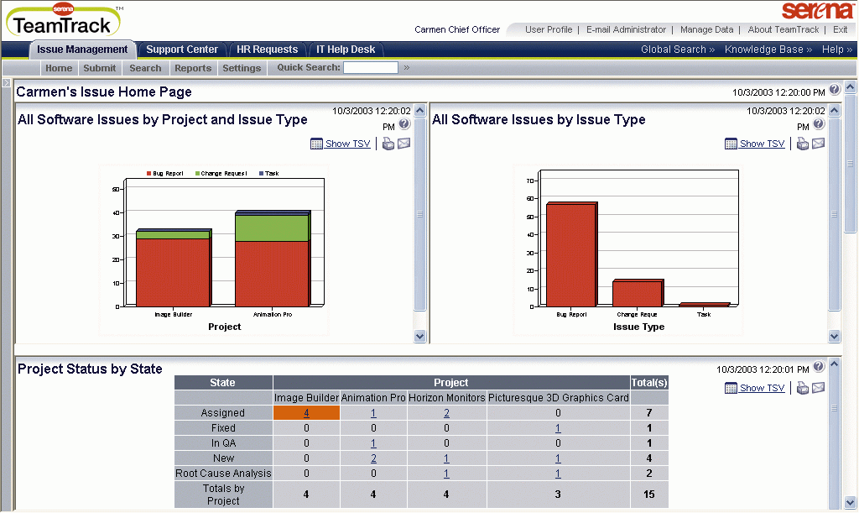Open Root Cause Analysis Picturesque issue
The height and width of the screenshot is (513, 859).
coord(558,474)
